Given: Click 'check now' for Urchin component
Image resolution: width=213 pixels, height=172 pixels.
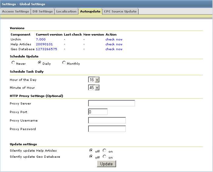Looking at the screenshot, I should click(x=114, y=39).
